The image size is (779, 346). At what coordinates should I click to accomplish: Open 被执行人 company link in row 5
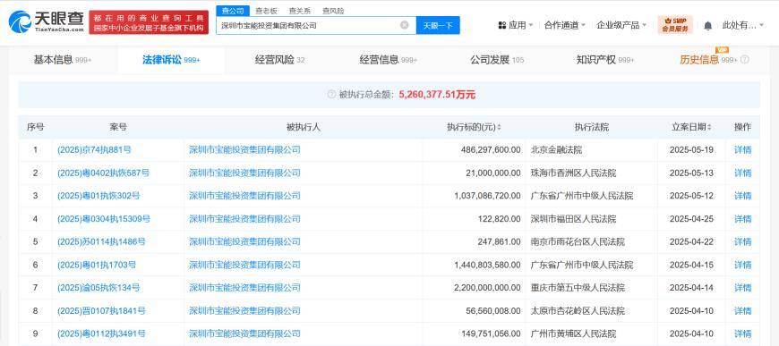coord(244,241)
